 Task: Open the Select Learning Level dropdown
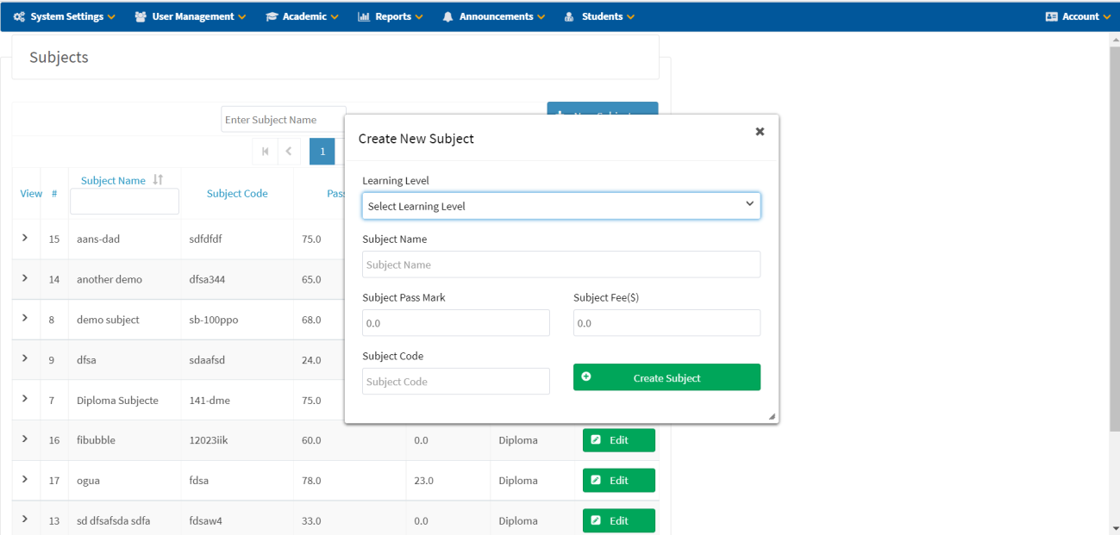(560, 206)
